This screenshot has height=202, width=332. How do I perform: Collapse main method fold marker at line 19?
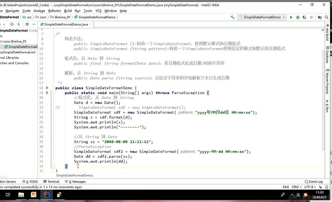pos(54,93)
